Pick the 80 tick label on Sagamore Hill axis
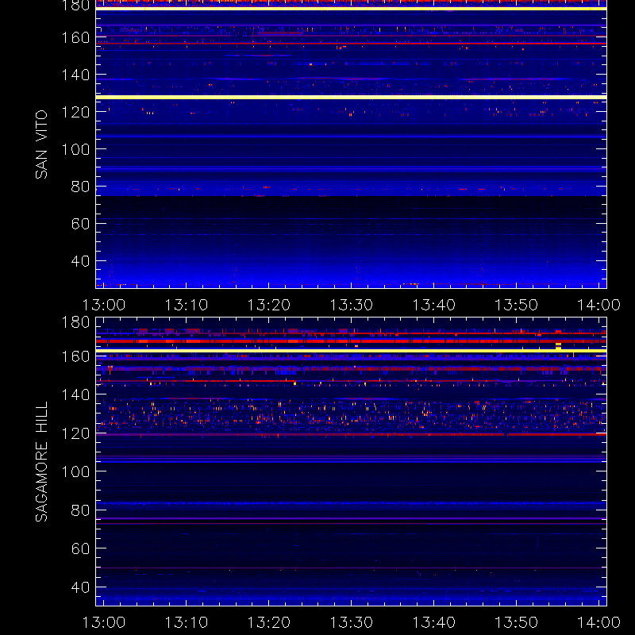Viewport: 635px width, 635px height. [x=80, y=510]
